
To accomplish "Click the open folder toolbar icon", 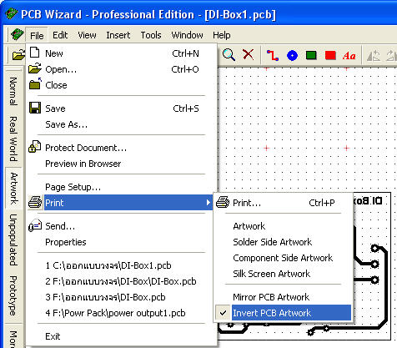I will pyautogui.click(x=18, y=55).
